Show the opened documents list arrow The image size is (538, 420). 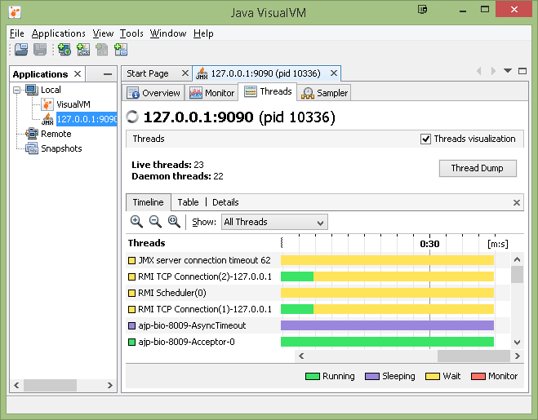(x=508, y=71)
